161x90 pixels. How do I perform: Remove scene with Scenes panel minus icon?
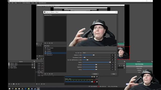click(39, 84)
